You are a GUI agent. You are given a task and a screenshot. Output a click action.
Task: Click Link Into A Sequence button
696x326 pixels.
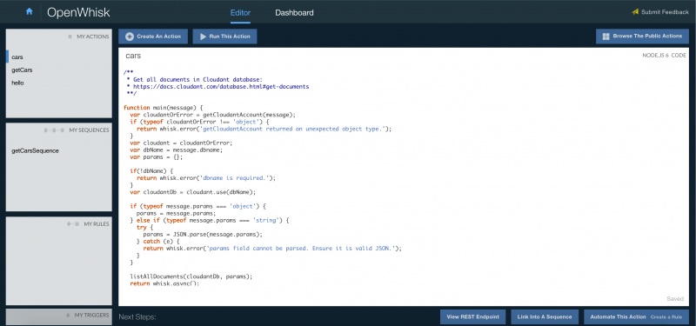pyautogui.click(x=545, y=316)
